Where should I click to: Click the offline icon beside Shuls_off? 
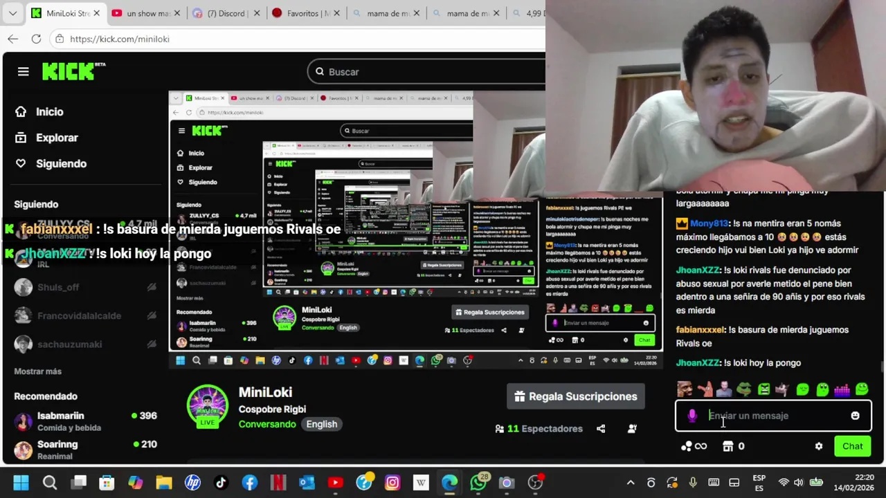[152, 287]
